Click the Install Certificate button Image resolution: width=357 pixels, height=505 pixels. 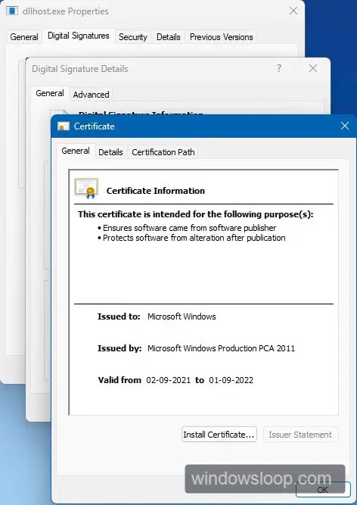tap(219, 435)
